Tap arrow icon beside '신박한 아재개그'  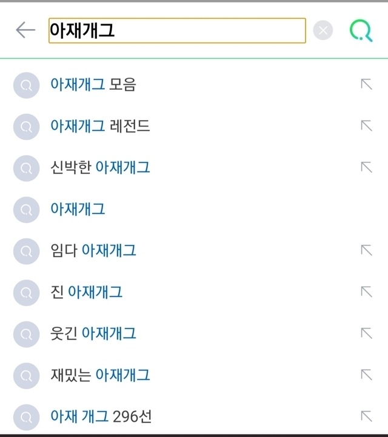[366, 167]
